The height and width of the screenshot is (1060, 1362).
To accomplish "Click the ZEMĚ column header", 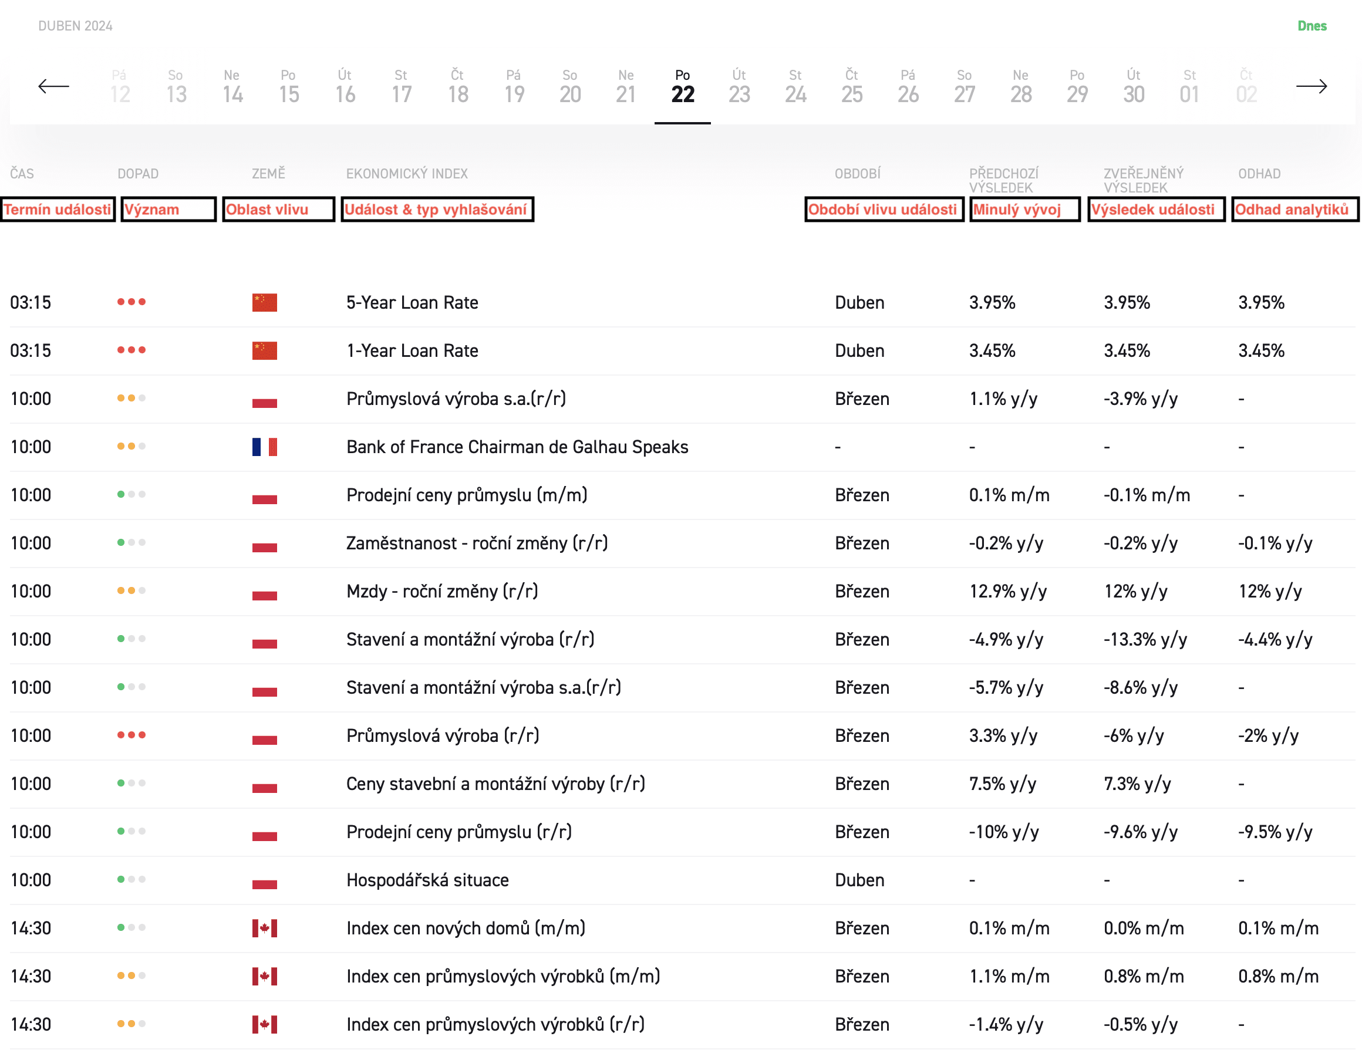I will (269, 173).
